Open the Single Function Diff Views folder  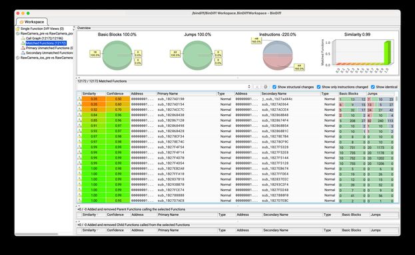(x=18, y=29)
